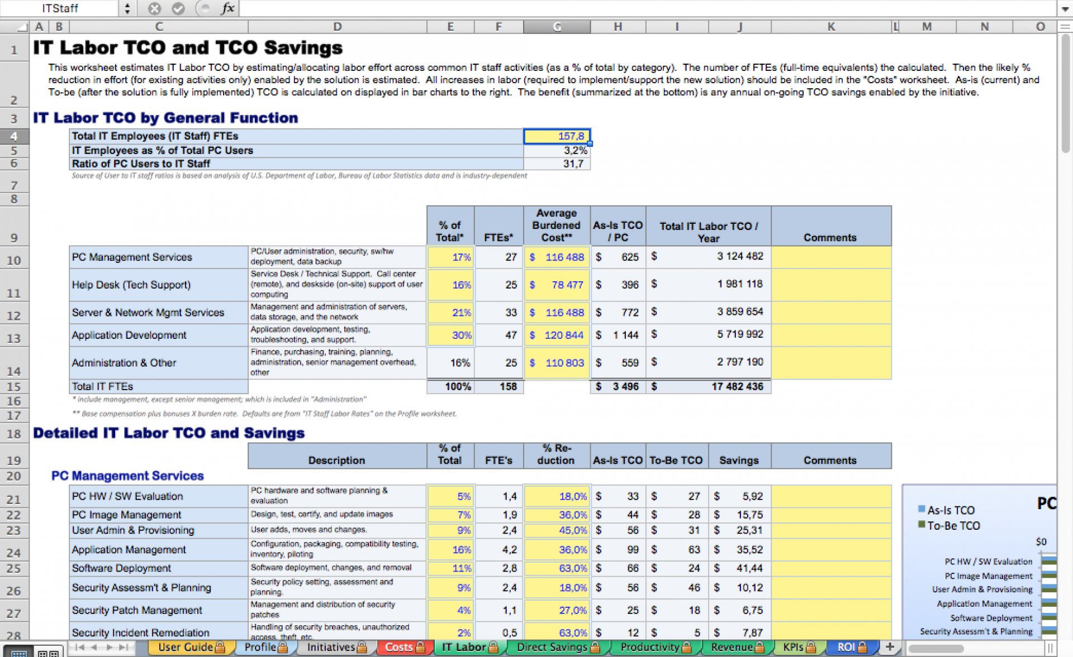Click yellow Comments cell for PC Management Services
This screenshot has width=1073, height=657.
(x=831, y=257)
